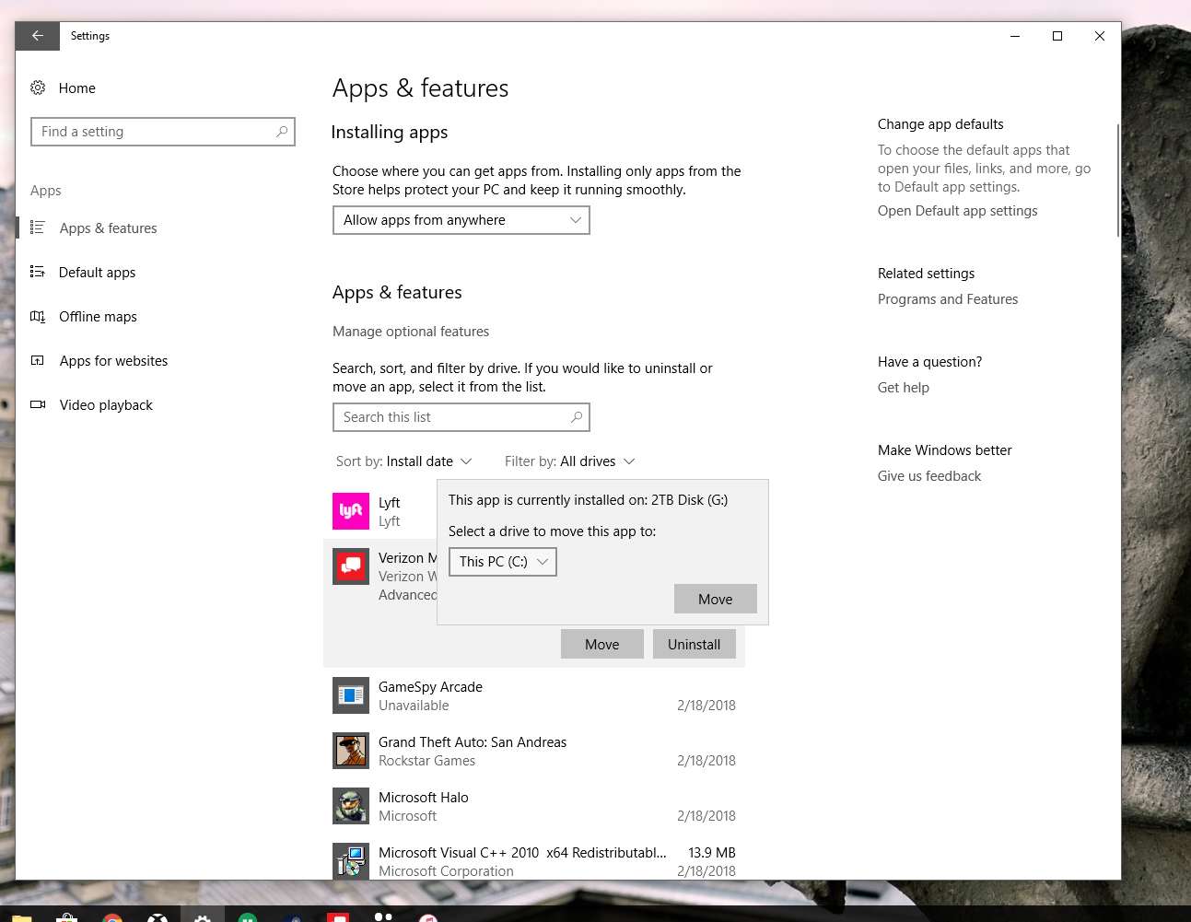
Task: Select the GameSpy Arcade app icon
Action: point(351,695)
